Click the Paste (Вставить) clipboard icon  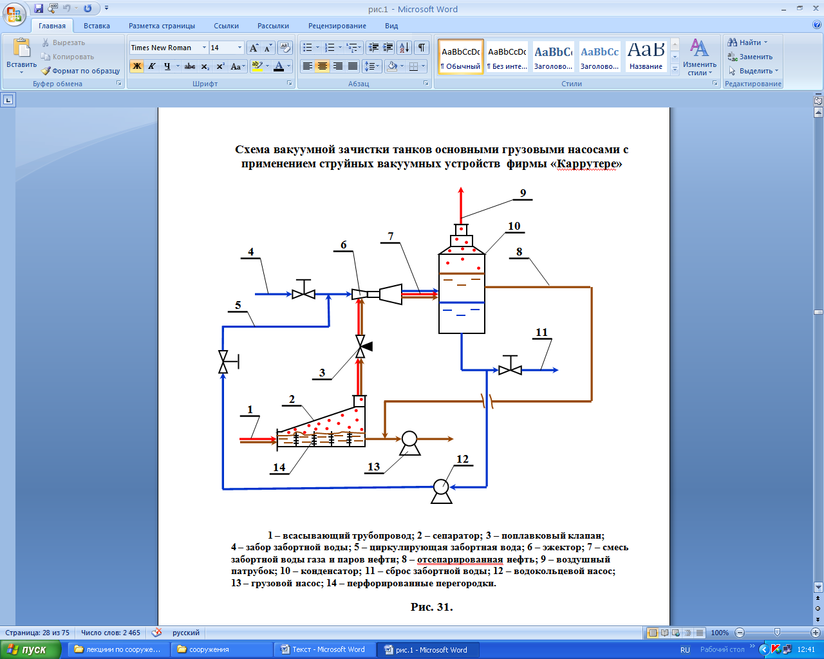(21, 49)
